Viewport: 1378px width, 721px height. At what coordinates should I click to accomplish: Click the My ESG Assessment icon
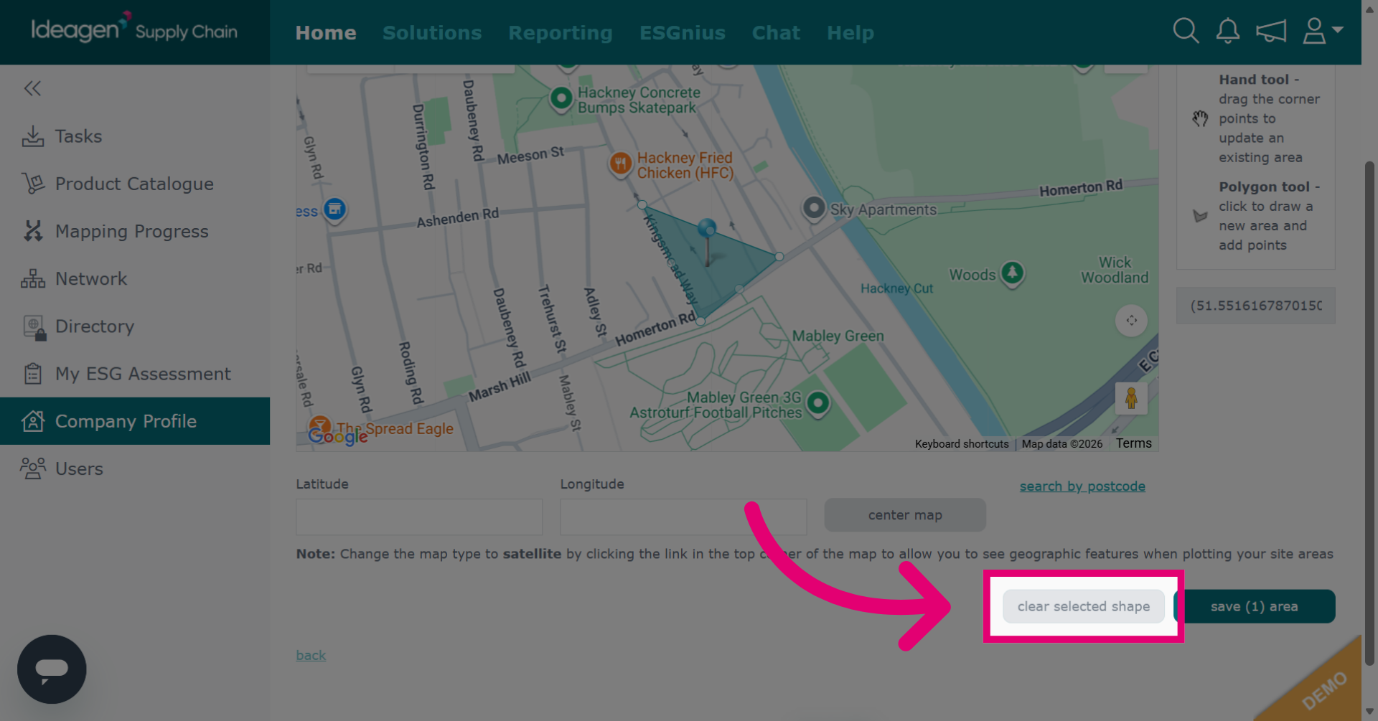coord(33,374)
